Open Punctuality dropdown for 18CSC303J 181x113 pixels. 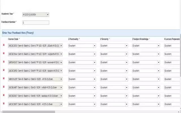[x=82, y=46]
